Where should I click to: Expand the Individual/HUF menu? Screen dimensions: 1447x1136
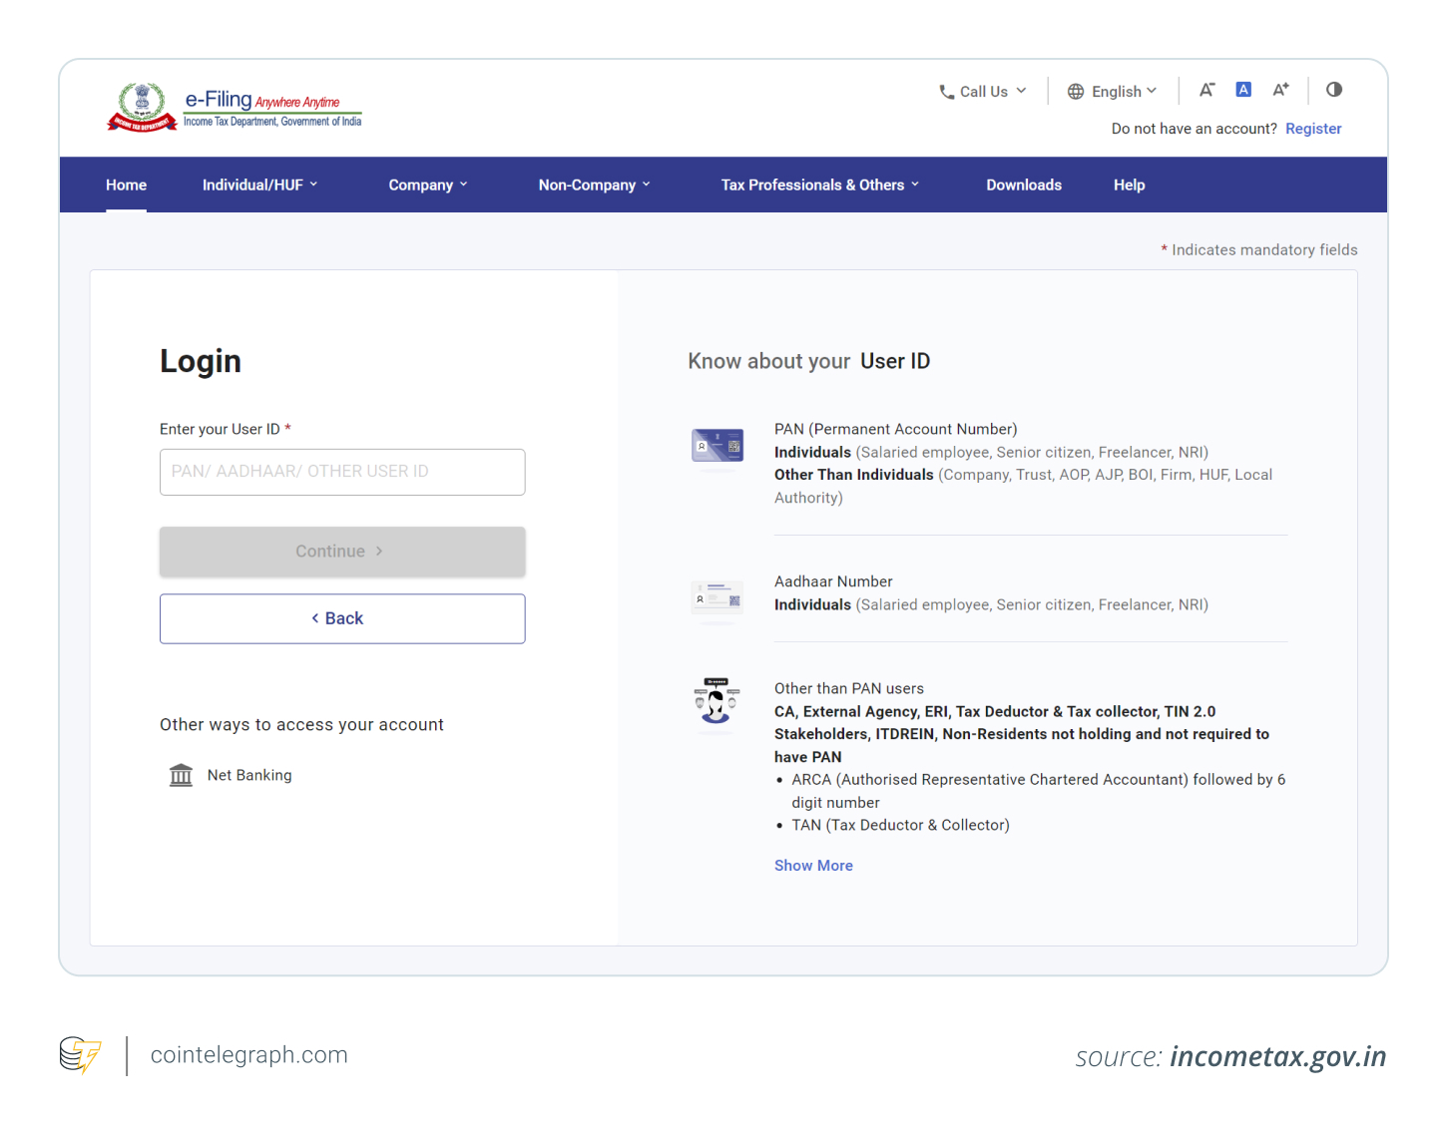tap(260, 186)
